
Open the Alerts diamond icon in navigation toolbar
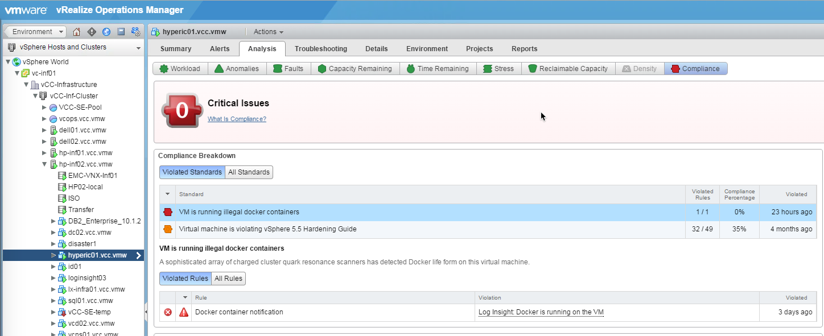click(x=92, y=32)
